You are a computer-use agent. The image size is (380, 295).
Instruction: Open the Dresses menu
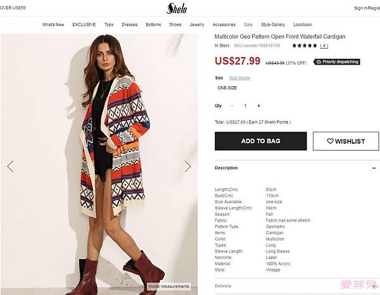pyautogui.click(x=129, y=25)
